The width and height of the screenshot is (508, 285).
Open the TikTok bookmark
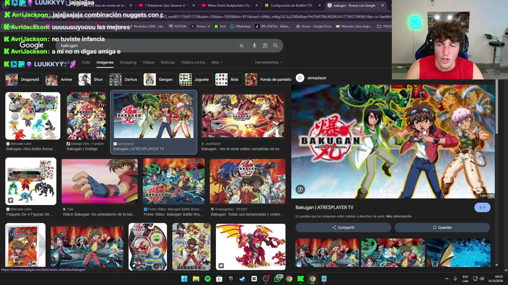(x=273, y=27)
